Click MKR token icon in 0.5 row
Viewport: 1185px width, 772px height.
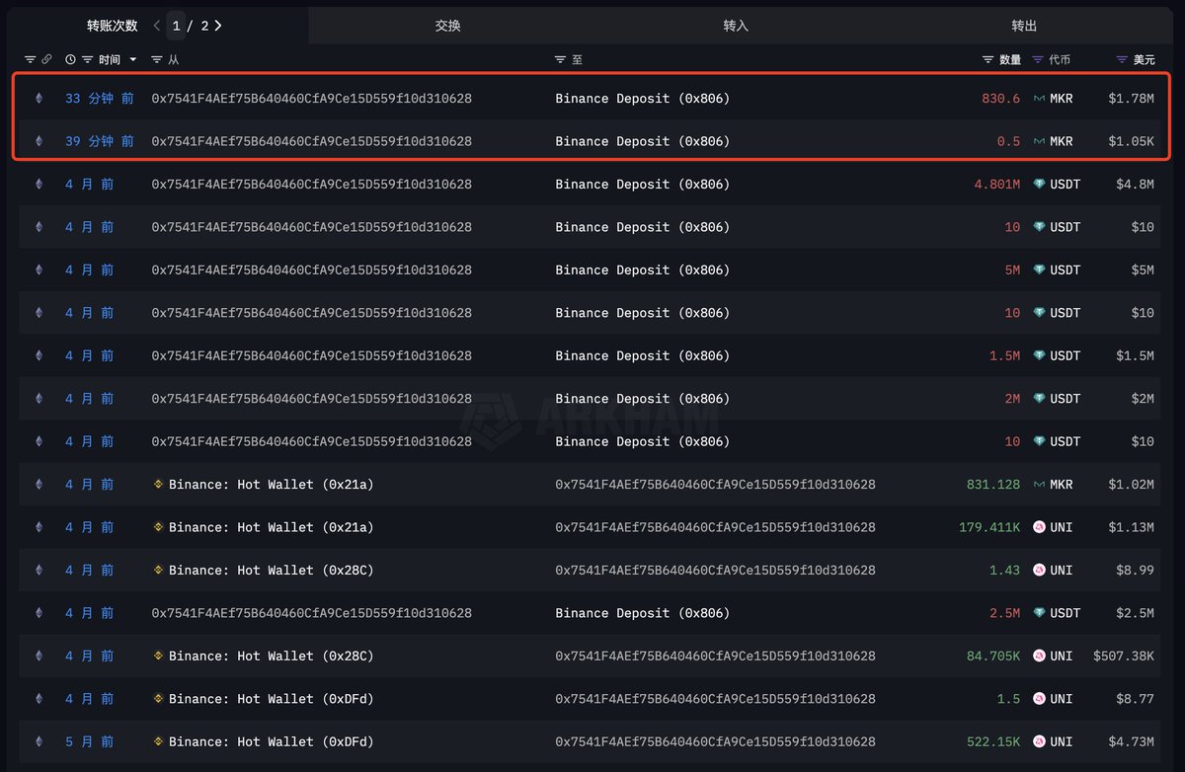pos(1039,141)
